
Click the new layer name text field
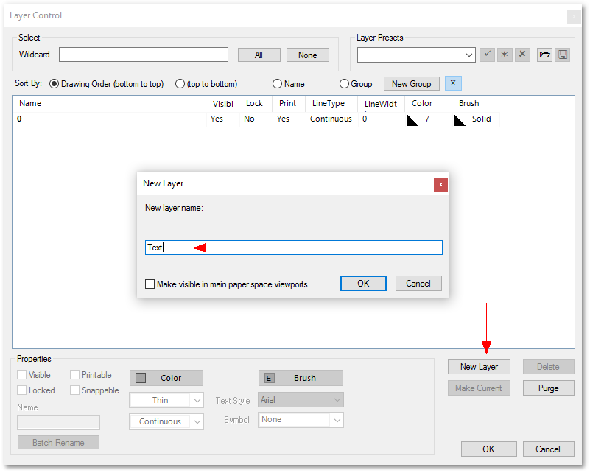[x=293, y=248]
